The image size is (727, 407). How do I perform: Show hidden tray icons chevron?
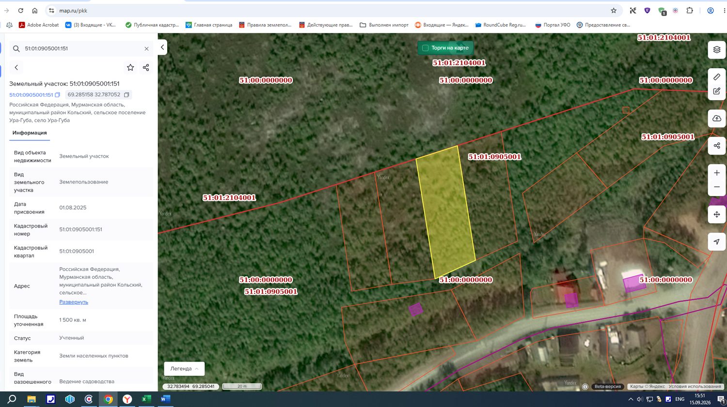click(x=631, y=399)
